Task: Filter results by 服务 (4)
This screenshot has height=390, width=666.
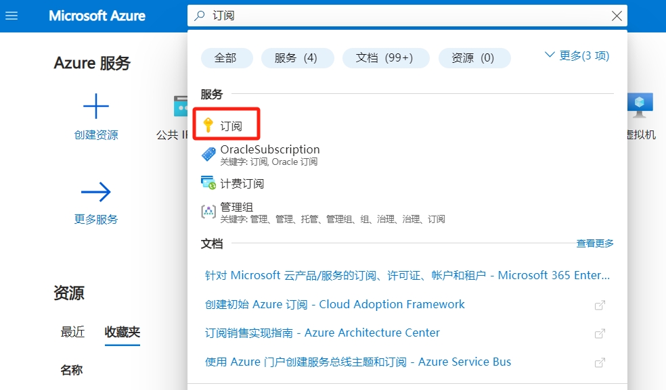Action: (x=296, y=58)
